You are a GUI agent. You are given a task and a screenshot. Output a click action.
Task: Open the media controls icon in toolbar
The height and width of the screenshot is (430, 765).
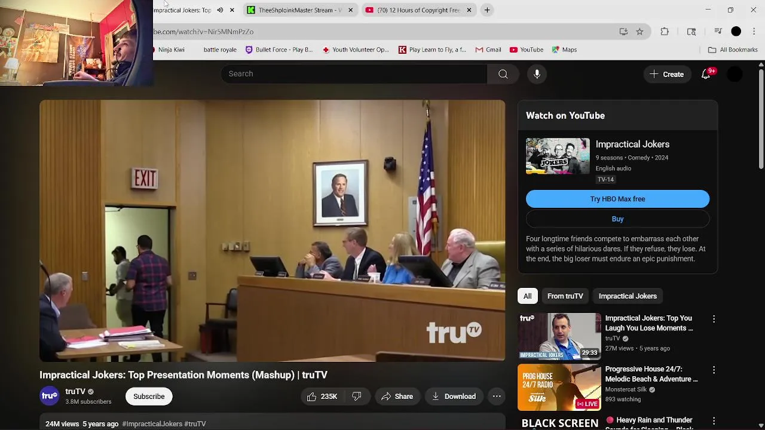click(718, 32)
